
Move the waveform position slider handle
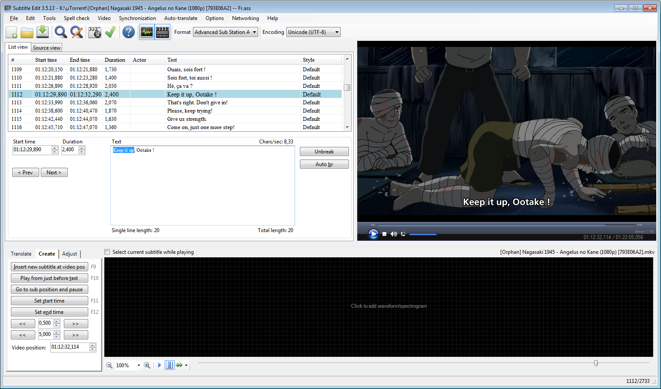[x=596, y=363]
